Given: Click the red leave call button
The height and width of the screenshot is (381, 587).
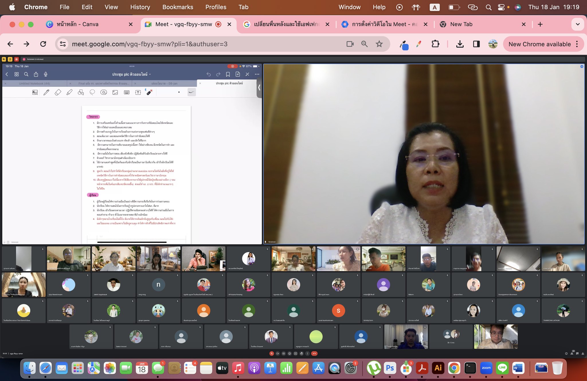Looking at the screenshot, I should pyautogui.click(x=314, y=354).
